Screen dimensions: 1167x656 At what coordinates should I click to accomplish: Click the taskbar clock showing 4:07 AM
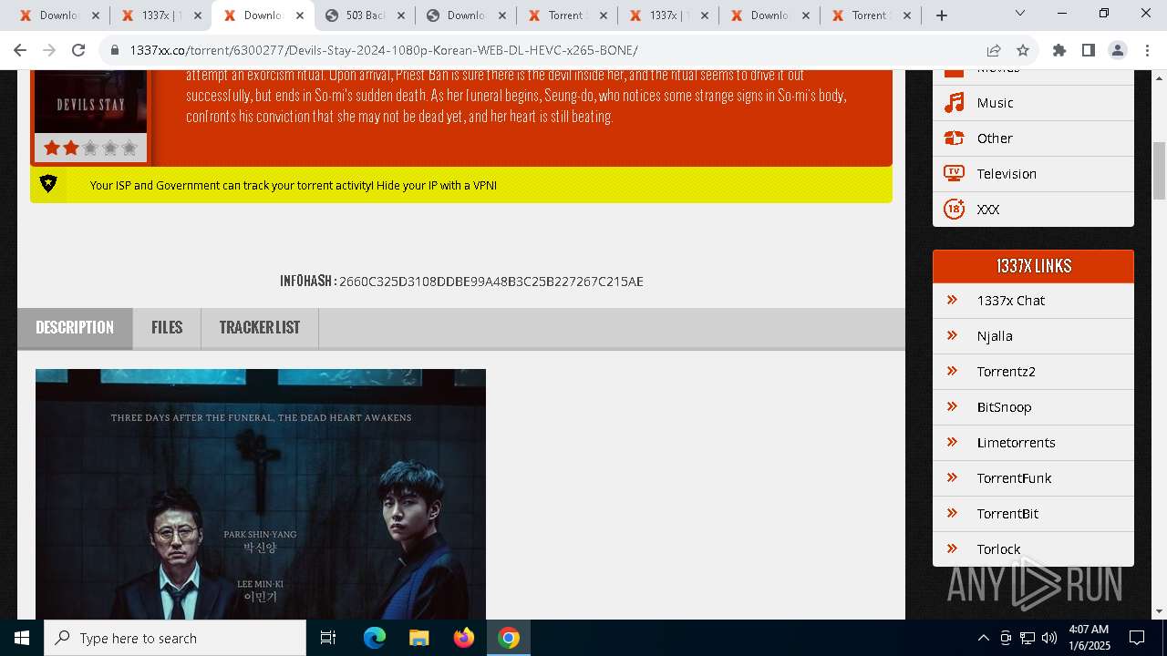coord(1089,638)
